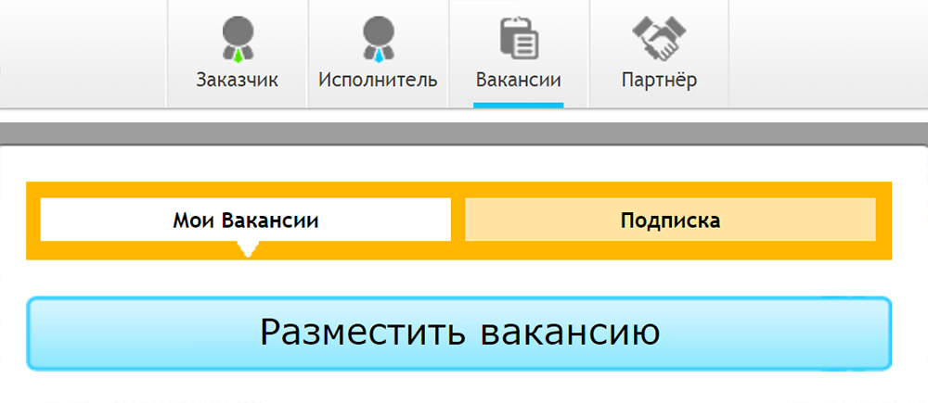The width and height of the screenshot is (928, 403).
Task: Switch to the Мои Вакансии tab
Action: 246,220
